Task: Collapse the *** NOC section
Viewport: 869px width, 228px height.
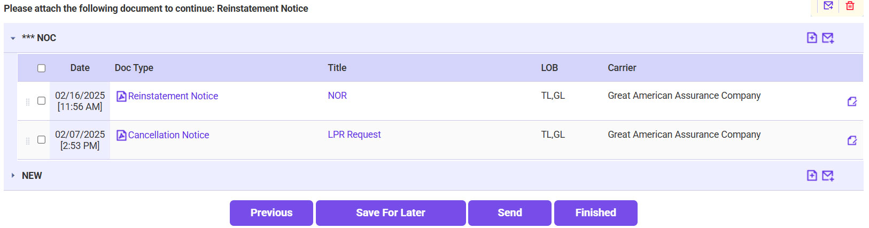Action: (13, 38)
